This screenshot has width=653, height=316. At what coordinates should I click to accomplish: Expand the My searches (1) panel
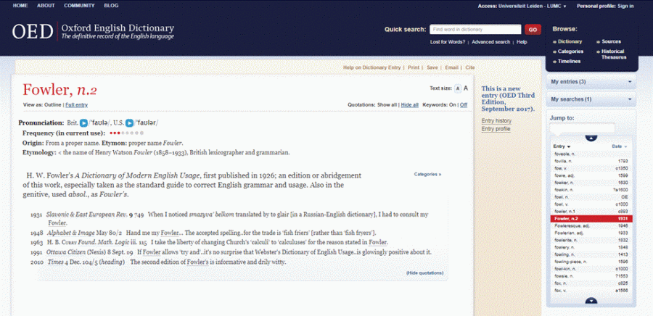tap(591, 99)
